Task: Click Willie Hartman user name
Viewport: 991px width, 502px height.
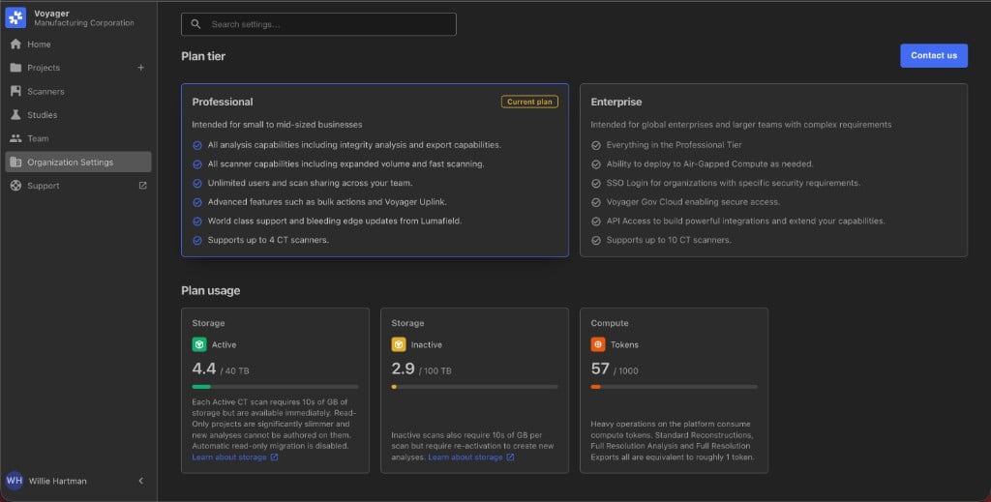Action: tap(57, 481)
